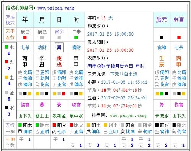Screen dimensions: 191x151
Task: Select the red 庚戌 day pillar
Action: click(59, 62)
